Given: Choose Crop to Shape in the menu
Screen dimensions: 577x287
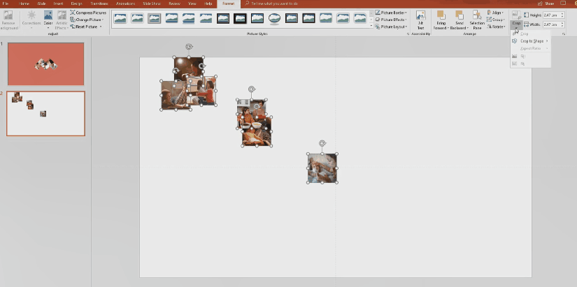Looking at the screenshot, I should click(530, 41).
